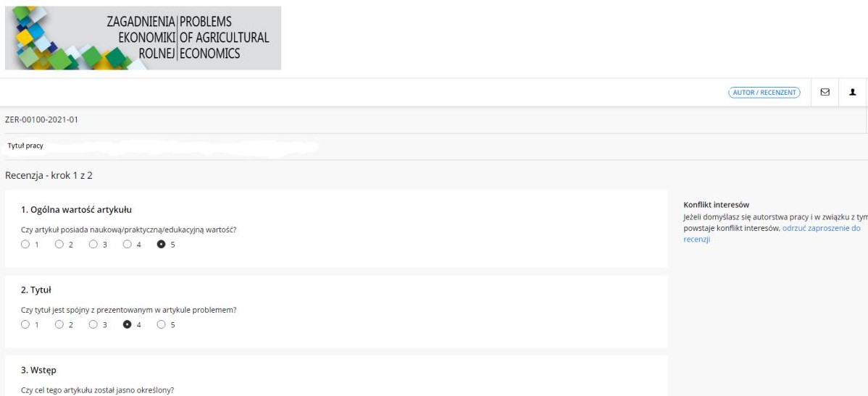Viewport: 868px width, 396px height.
Task: Click the 'Recenzja - krok 1 z 2' heading
Action: coord(49,175)
